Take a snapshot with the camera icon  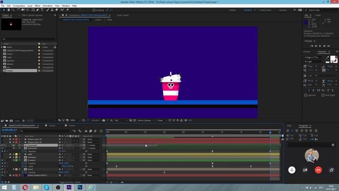point(104,120)
